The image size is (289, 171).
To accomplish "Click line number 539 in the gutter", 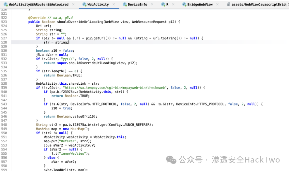I will pyautogui.click(x=4, y=88).
